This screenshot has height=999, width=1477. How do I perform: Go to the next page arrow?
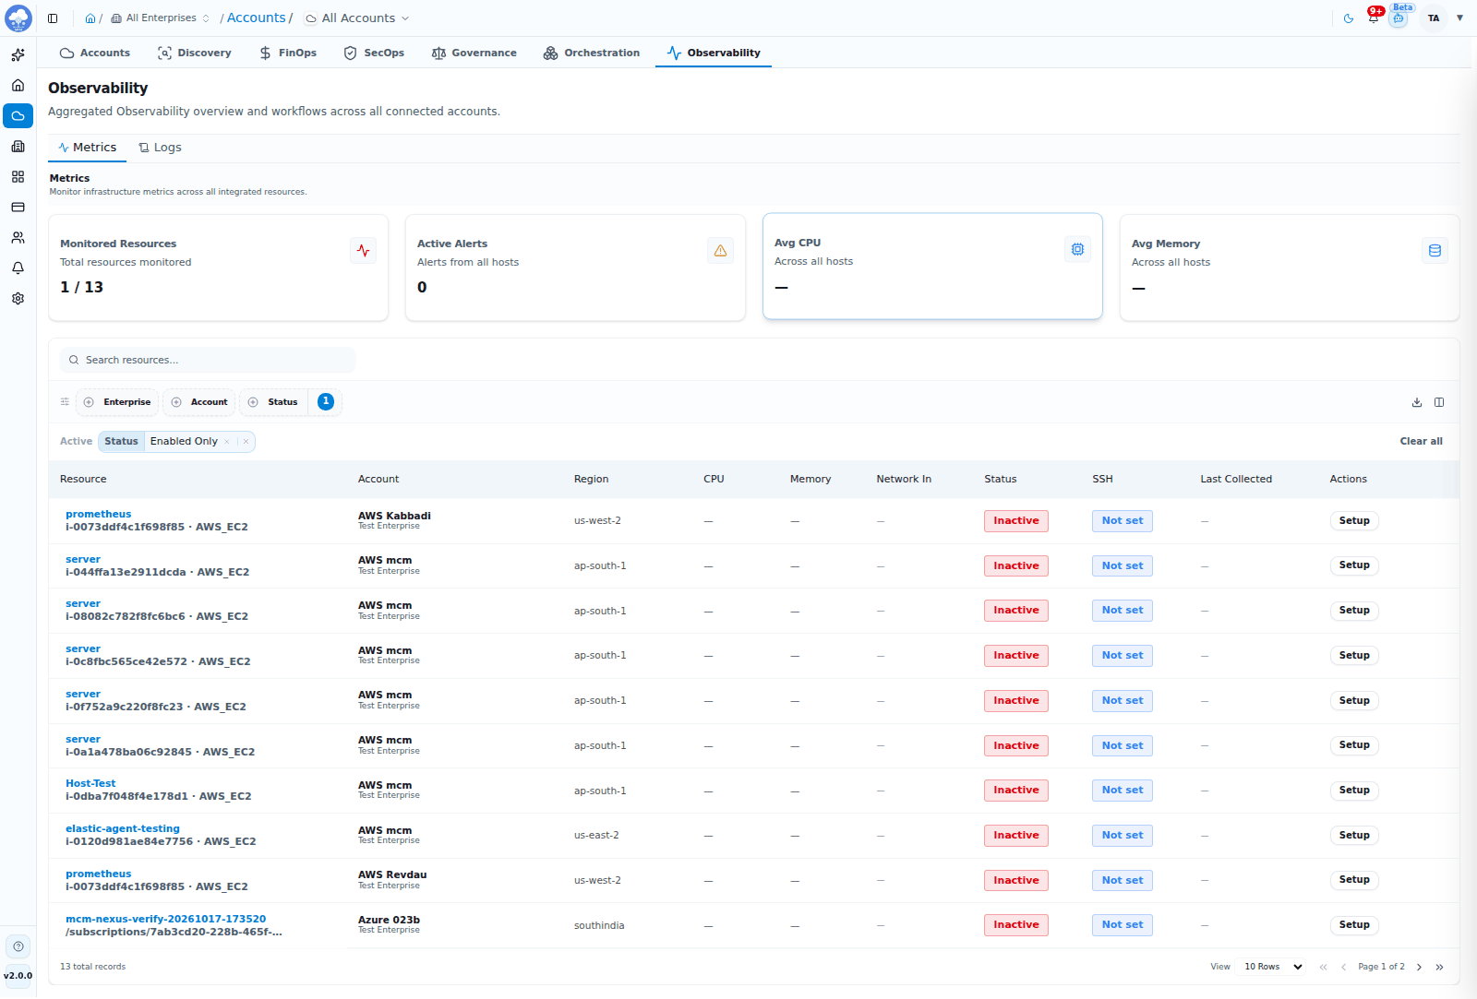pyautogui.click(x=1419, y=968)
